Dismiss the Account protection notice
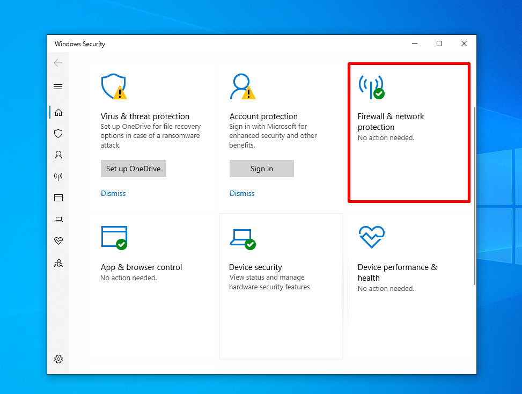This screenshot has height=394, width=522. point(242,193)
